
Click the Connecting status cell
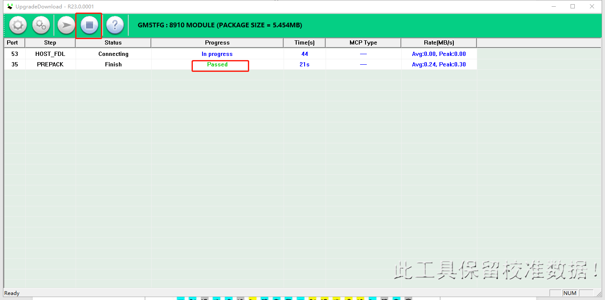(x=113, y=54)
